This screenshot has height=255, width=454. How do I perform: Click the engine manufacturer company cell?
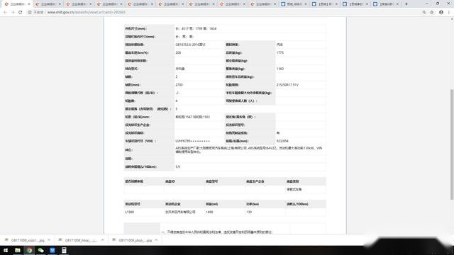tap(180, 212)
